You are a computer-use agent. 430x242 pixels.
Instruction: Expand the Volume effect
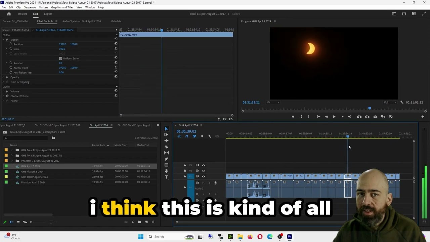pos(3,91)
